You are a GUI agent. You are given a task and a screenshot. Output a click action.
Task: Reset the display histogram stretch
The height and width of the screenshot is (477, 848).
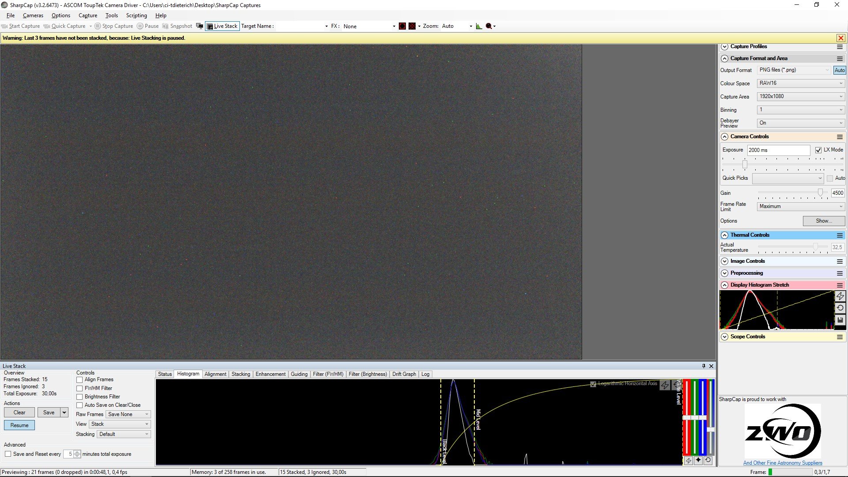click(x=840, y=308)
